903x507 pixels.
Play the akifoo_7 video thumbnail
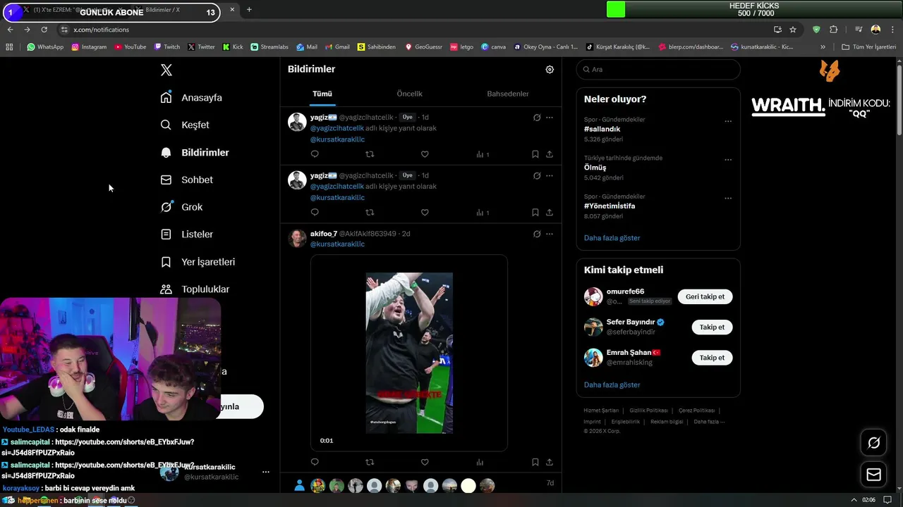pos(409,353)
